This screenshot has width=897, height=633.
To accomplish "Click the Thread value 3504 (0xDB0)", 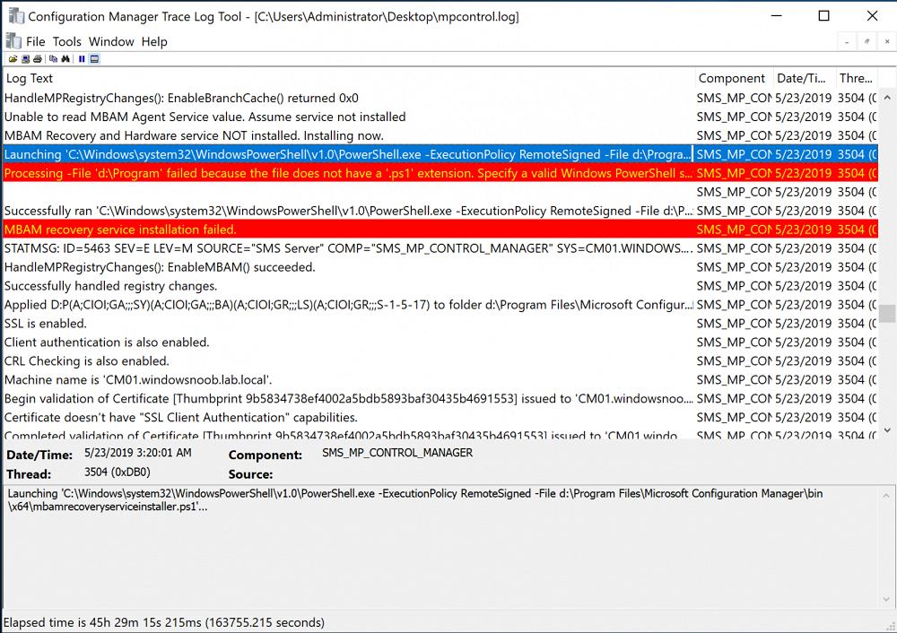I will pos(118,473).
